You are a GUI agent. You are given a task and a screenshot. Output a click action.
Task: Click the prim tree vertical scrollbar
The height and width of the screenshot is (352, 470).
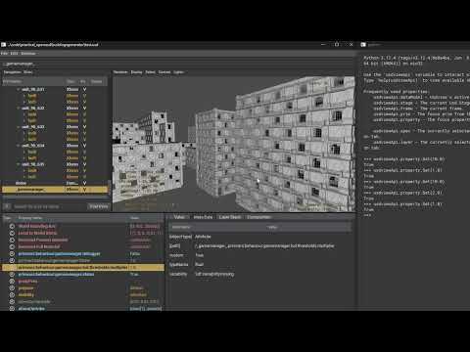(110, 188)
